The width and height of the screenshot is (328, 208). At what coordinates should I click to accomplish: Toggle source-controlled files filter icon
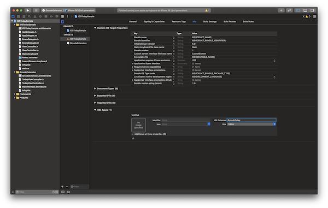coord(57,192)
